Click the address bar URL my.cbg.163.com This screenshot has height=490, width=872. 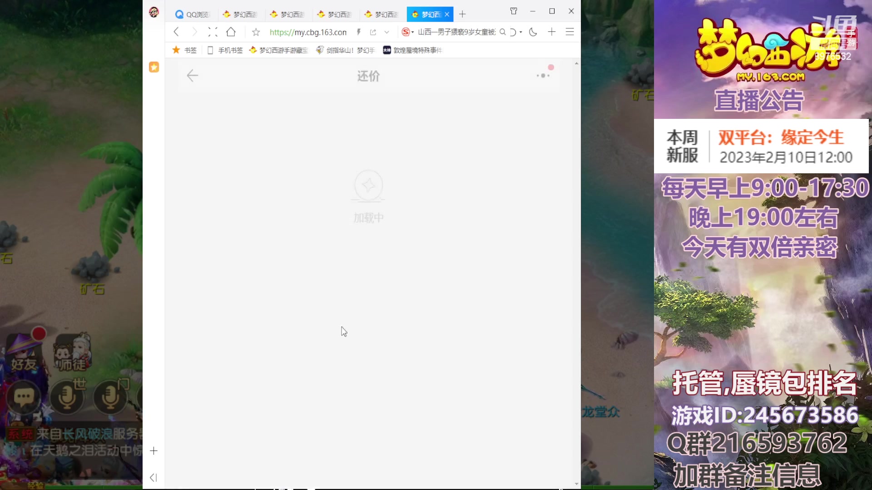308,32
